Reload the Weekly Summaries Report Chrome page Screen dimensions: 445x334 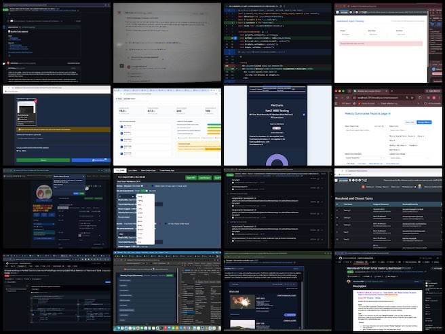tap(347, 98)
